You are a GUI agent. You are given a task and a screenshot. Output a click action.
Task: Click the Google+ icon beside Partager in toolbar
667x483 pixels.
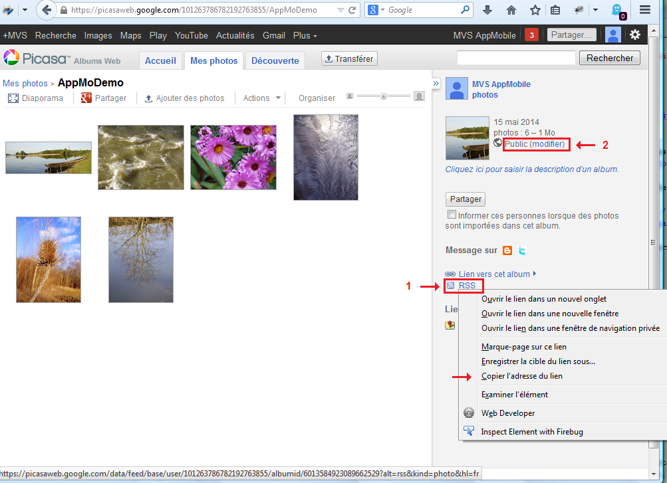point(86,98)
